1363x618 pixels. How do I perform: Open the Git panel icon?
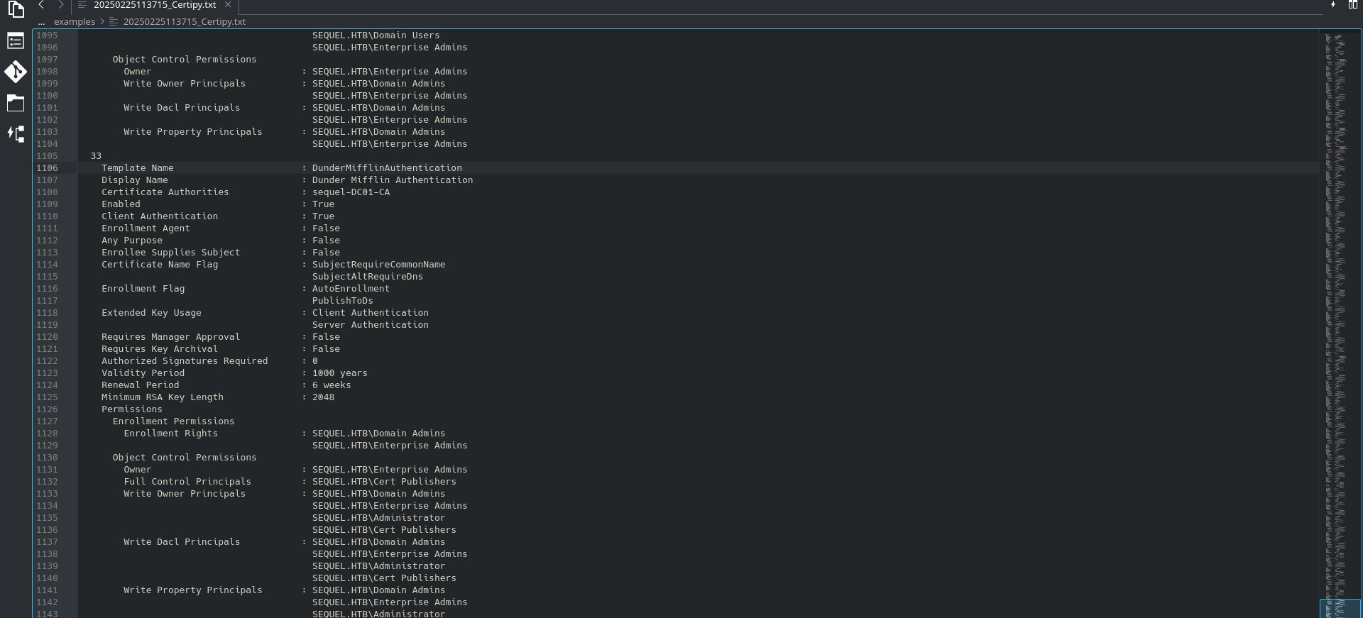tap(16, 72)
